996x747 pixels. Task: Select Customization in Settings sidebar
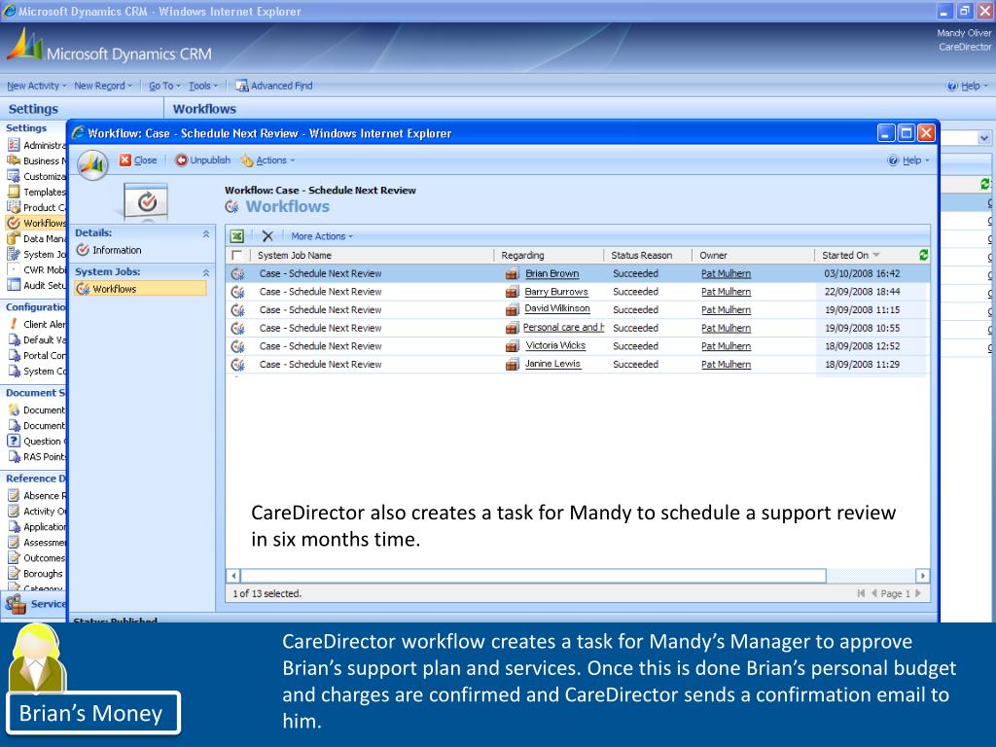[x=36, y=177]
